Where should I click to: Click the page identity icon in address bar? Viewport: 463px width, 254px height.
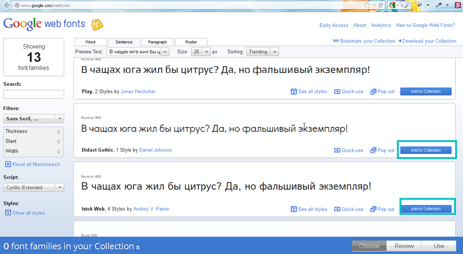pos(17,5)
